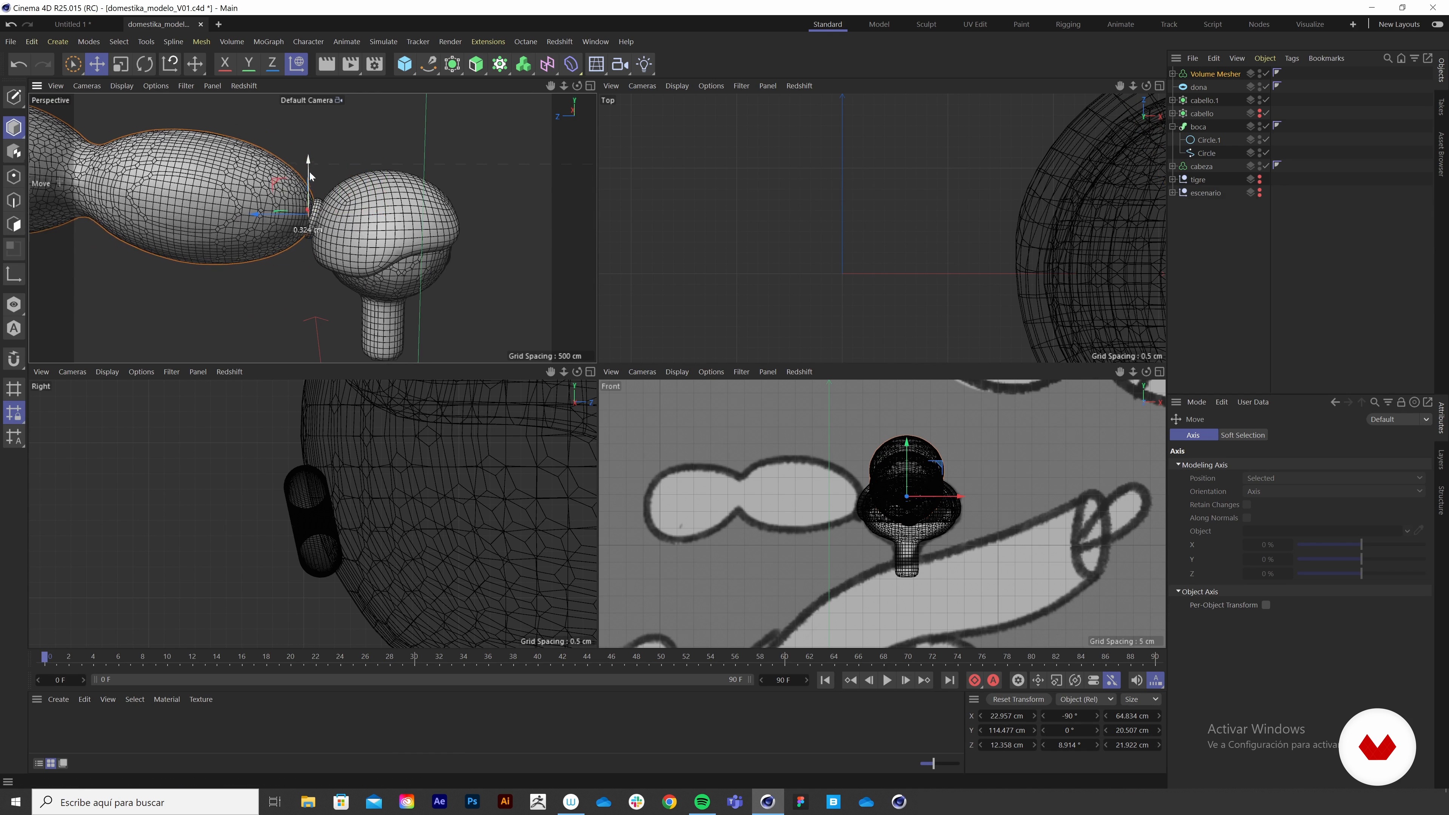Click the Light object icon
1449x815 pixels.
point(644,64)
